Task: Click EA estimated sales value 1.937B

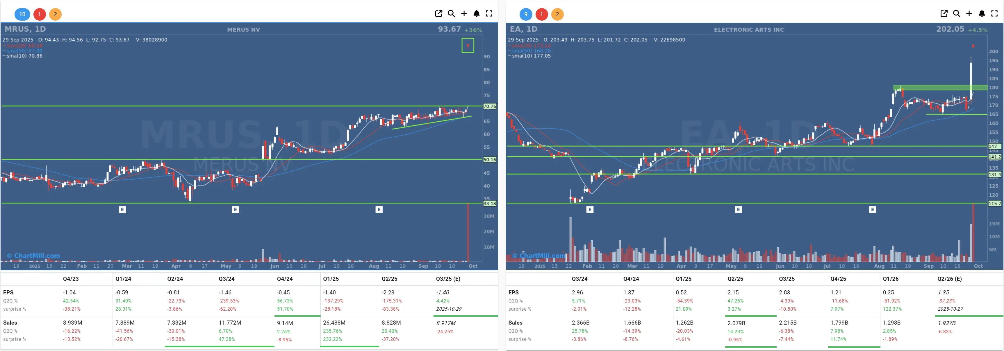Action: point(946,323)
